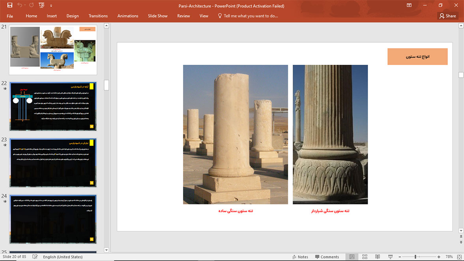Undo the last action

click(x=20, y=6)
